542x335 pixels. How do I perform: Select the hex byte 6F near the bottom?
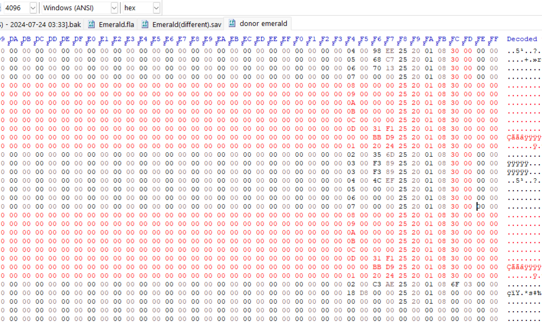(x=454, y=284)
